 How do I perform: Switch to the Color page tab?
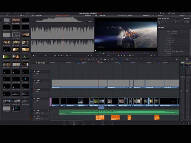[x=93, y=123]
